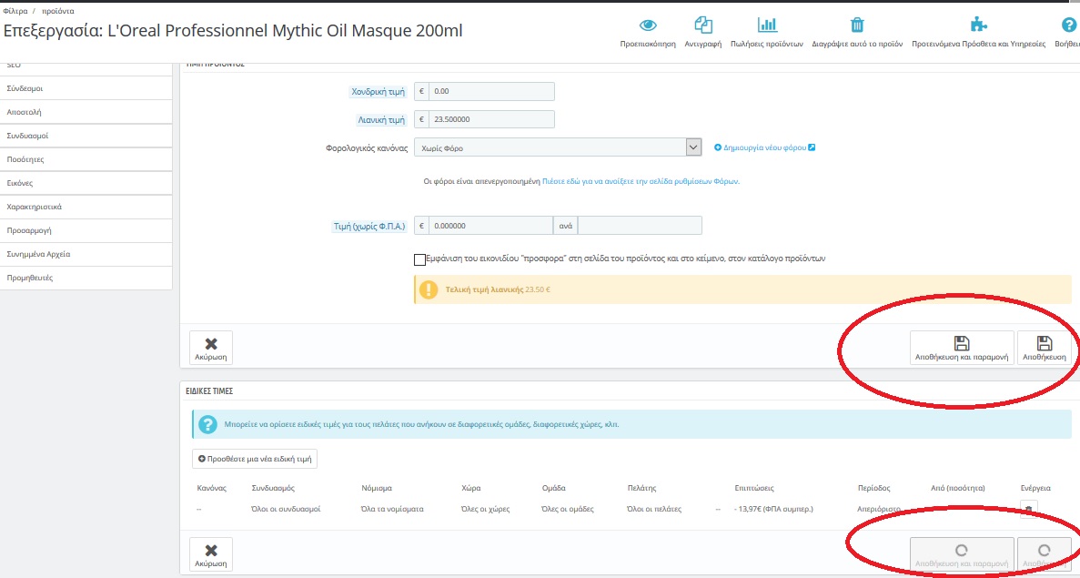The width and height of the screenshot is (1080, 578).
Task: Click the Βοήθεια help icon
Action: tap(1069, 25)
